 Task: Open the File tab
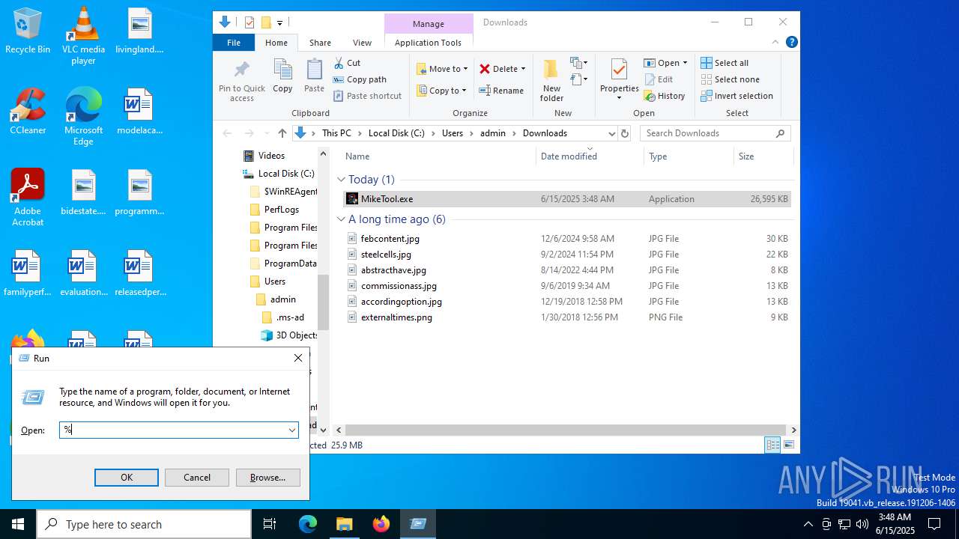pos(234,43)
